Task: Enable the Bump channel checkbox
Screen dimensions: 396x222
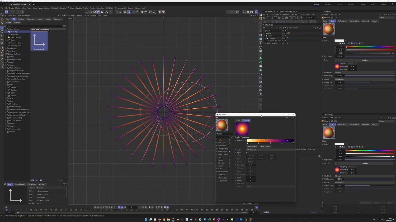Action: [x=229, y=160]
